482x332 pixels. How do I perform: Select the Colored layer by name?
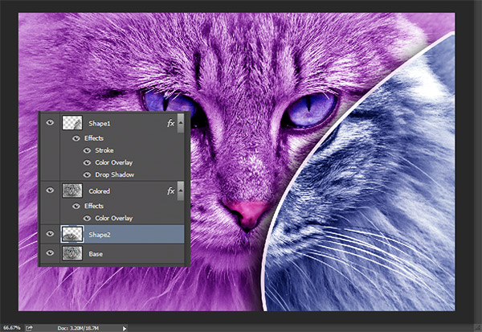[x=100, y=191]
